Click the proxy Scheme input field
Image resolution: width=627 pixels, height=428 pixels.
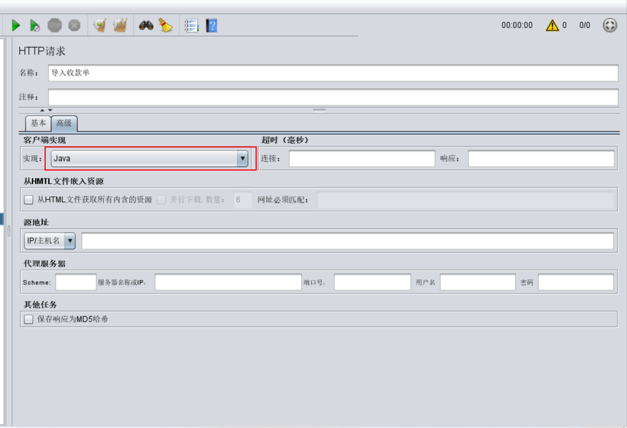pos(76,282)
